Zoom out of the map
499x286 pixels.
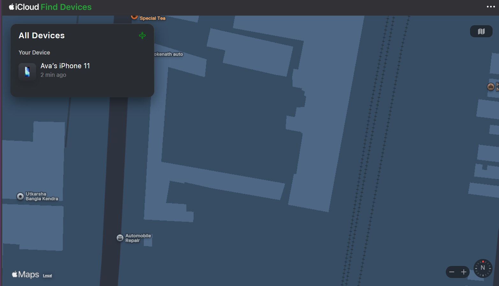tap(451, 272)
